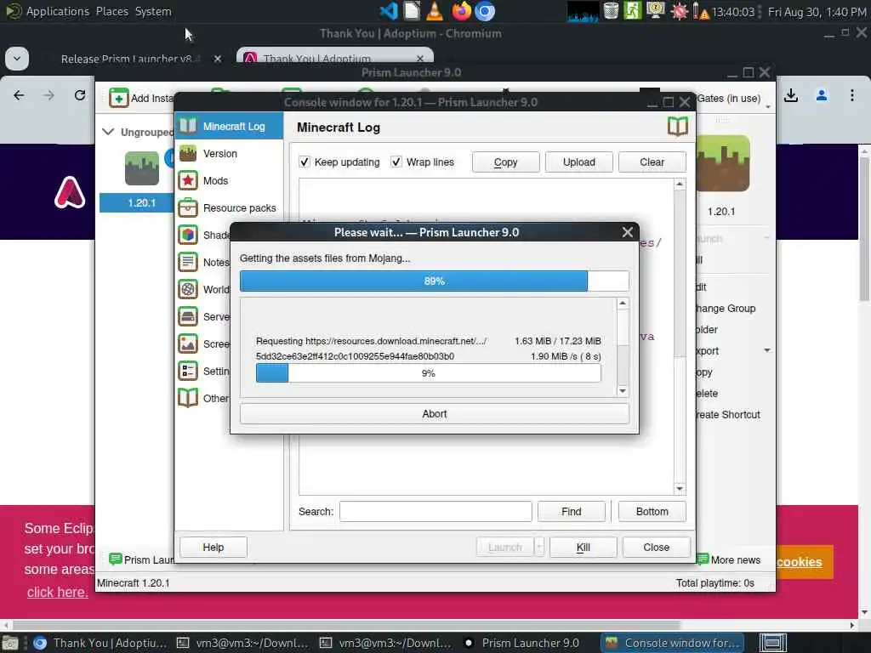Image resolution: width=871 pixels, height=653 pixels.
Task: Collapse the Ungrouped instance group
Action: pos(108,132)
